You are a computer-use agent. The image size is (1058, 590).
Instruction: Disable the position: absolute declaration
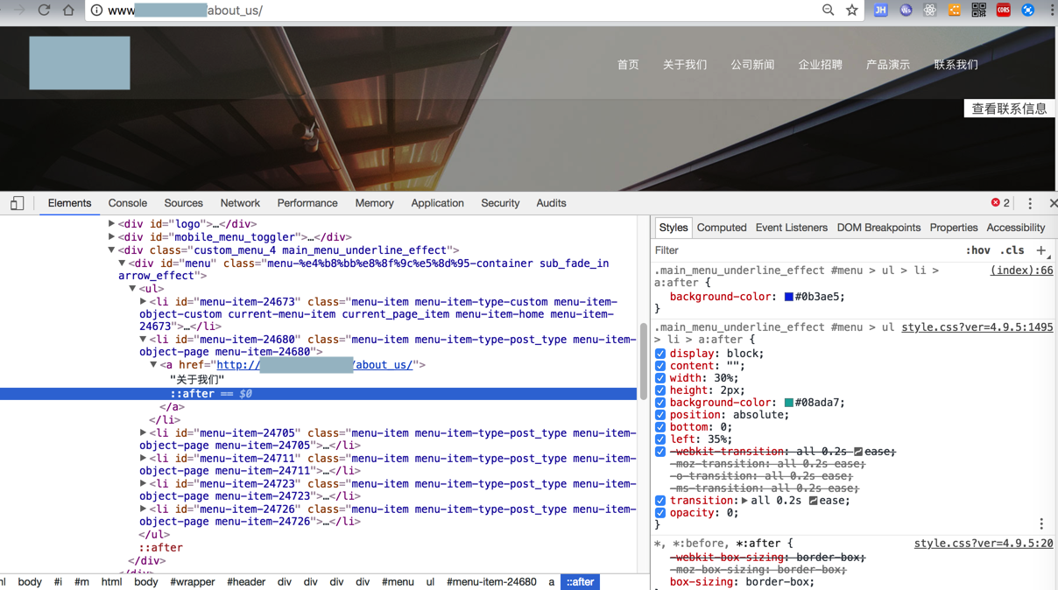coord(660,415)
